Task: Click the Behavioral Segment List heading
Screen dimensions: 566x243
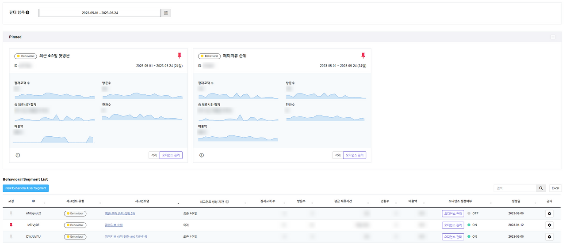Action: 25,179
